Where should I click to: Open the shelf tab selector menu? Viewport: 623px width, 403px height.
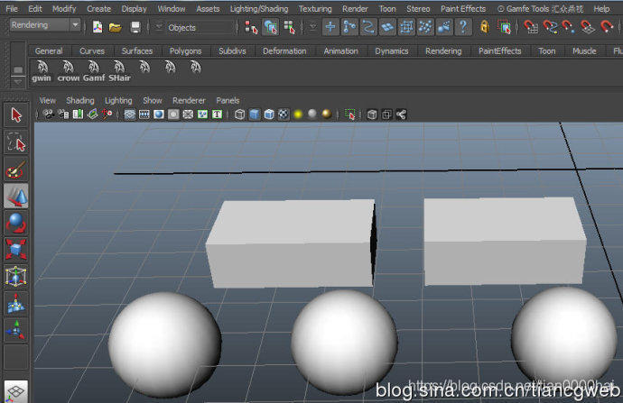tap(18, 69)
